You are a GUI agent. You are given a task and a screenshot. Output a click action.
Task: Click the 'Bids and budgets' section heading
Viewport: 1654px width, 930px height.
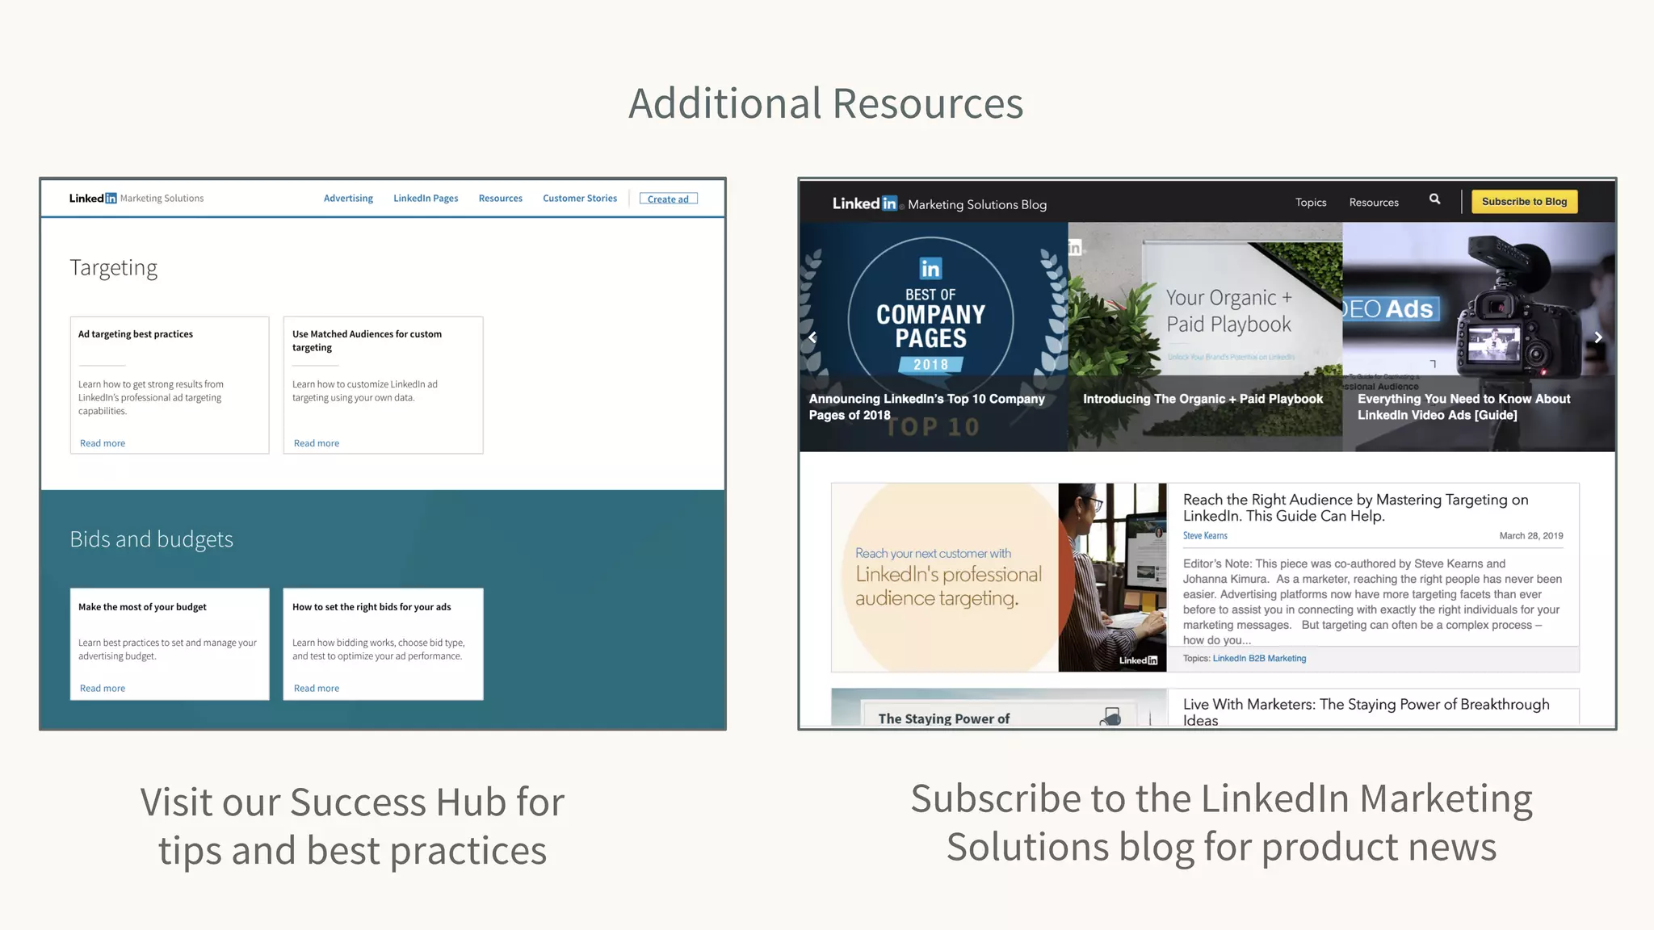pos(151,539)
